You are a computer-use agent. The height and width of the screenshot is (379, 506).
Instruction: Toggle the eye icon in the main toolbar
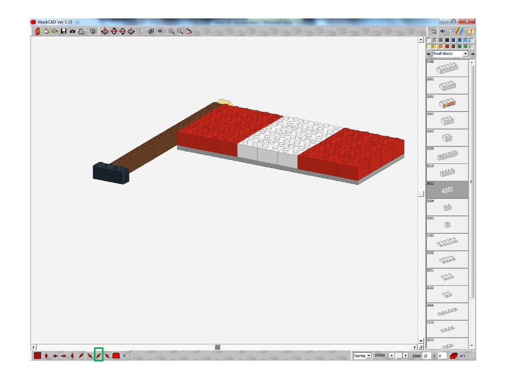point(160,31)
